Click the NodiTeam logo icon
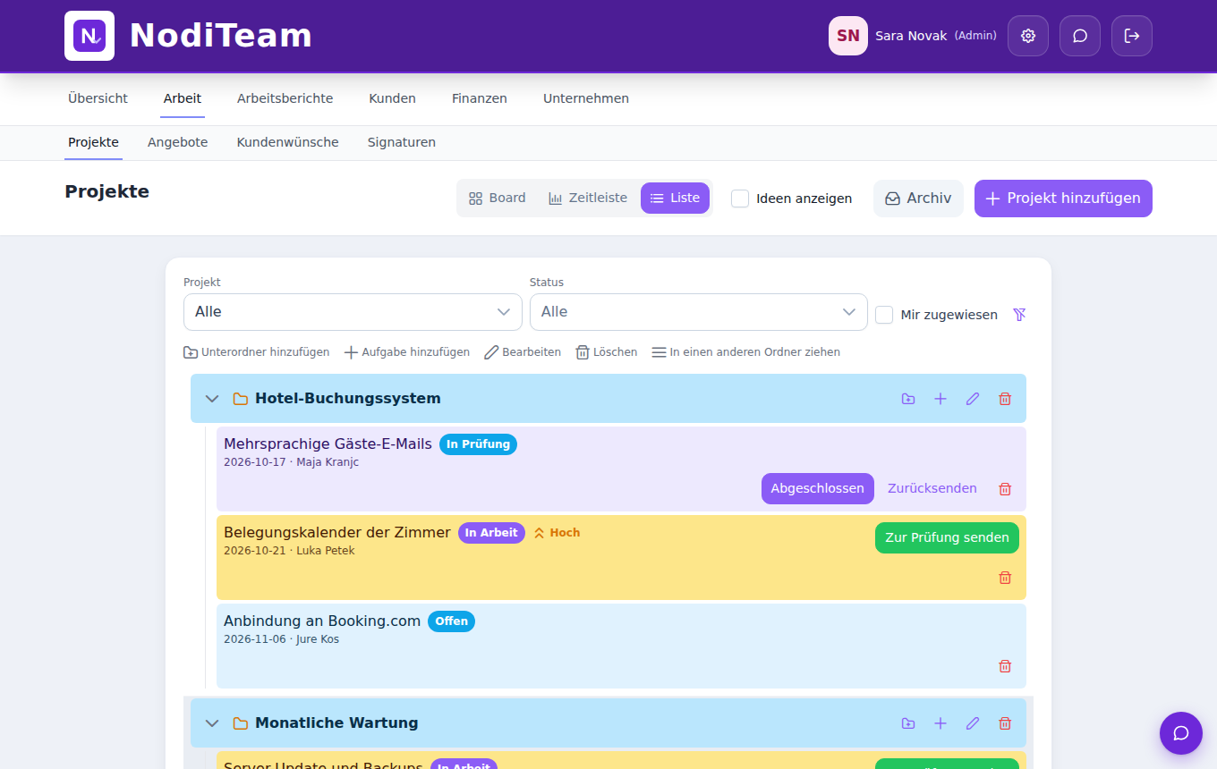Image resolution: width=1217 pixels, height=769 pixels. [89, 36]
